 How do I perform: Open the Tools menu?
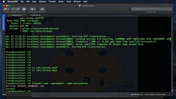[68, 2]
